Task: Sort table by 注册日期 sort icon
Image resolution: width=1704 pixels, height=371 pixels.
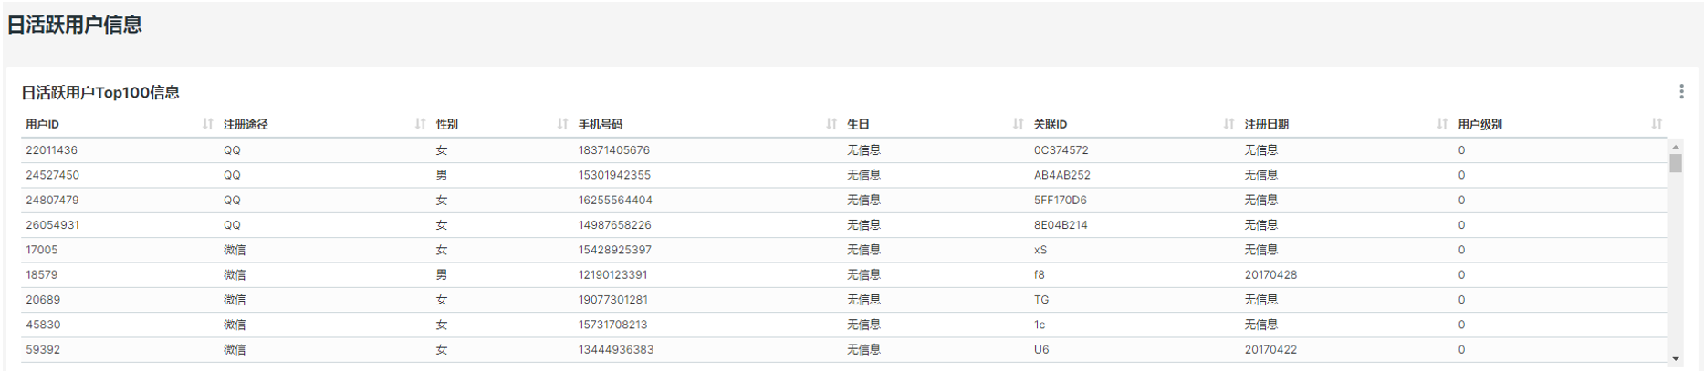Action: click(x=1442, y=124)
